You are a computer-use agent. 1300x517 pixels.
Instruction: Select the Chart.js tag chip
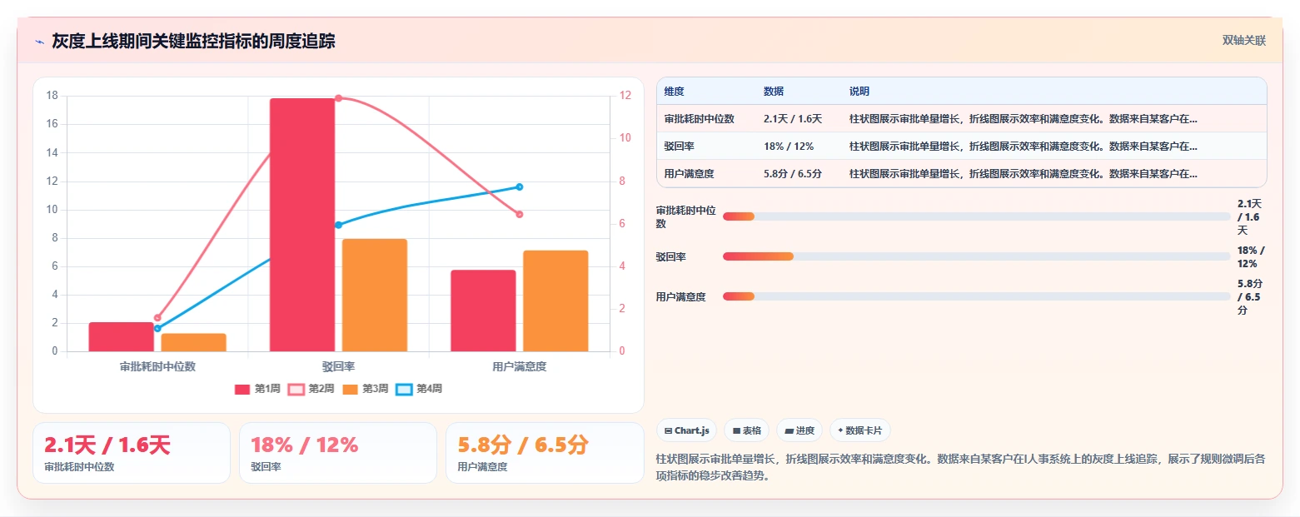point(686,430)
